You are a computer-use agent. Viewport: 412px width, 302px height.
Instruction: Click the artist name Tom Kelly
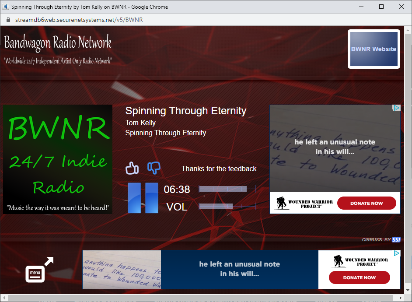click(140, 123)
